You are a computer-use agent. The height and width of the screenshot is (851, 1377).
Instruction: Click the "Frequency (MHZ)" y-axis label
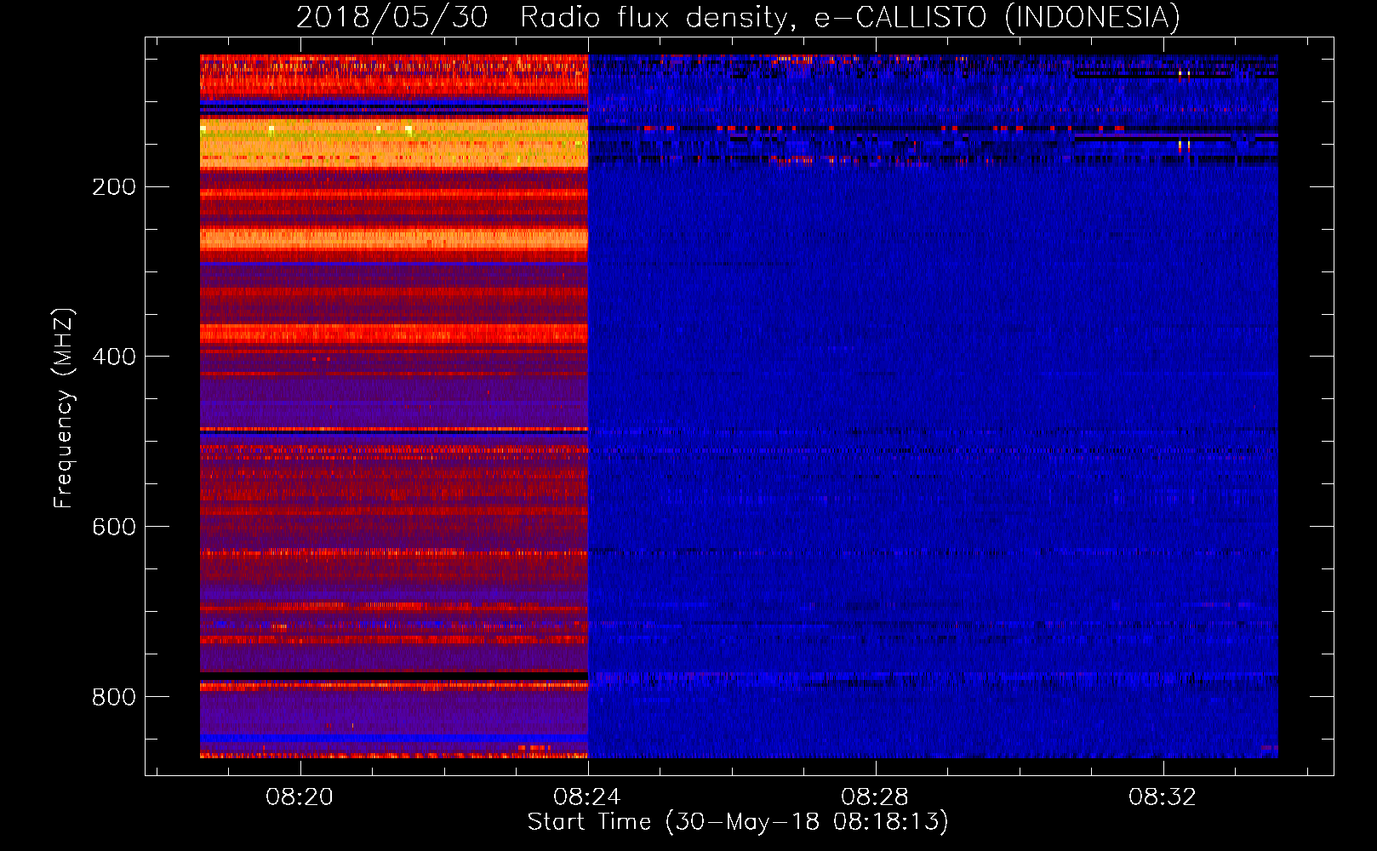pos(64,408)
